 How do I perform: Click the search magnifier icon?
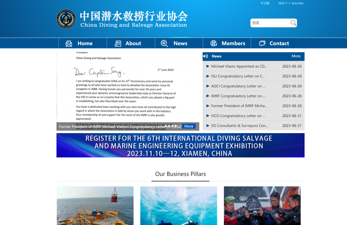293,23
